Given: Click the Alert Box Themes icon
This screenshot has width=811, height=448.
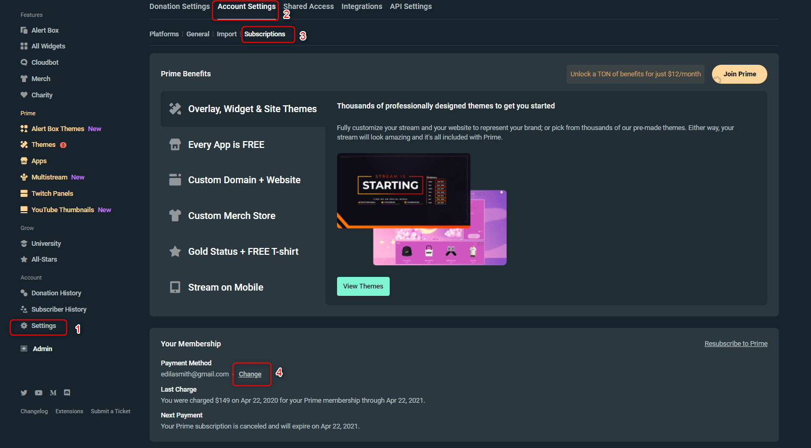Looking at the screenshot, I should (x=24, y=128).
